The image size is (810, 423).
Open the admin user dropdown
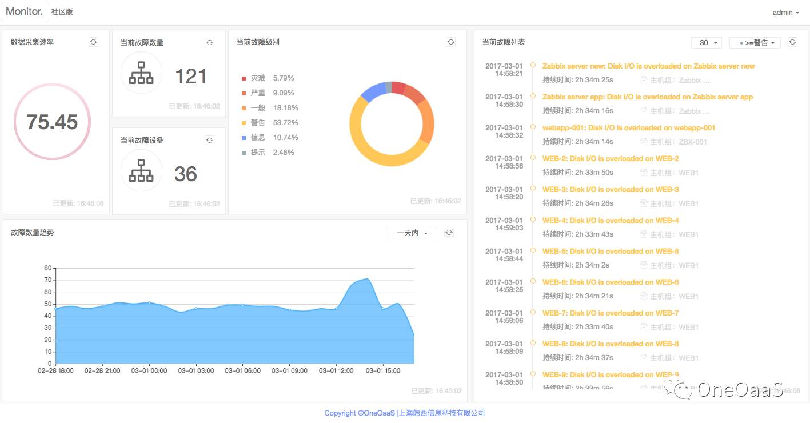point(785,13)
